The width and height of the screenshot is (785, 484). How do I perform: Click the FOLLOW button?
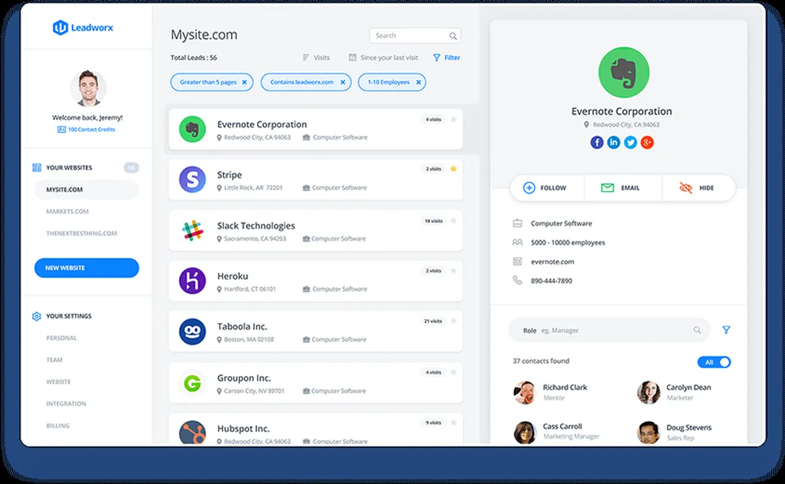coord(546,188)
